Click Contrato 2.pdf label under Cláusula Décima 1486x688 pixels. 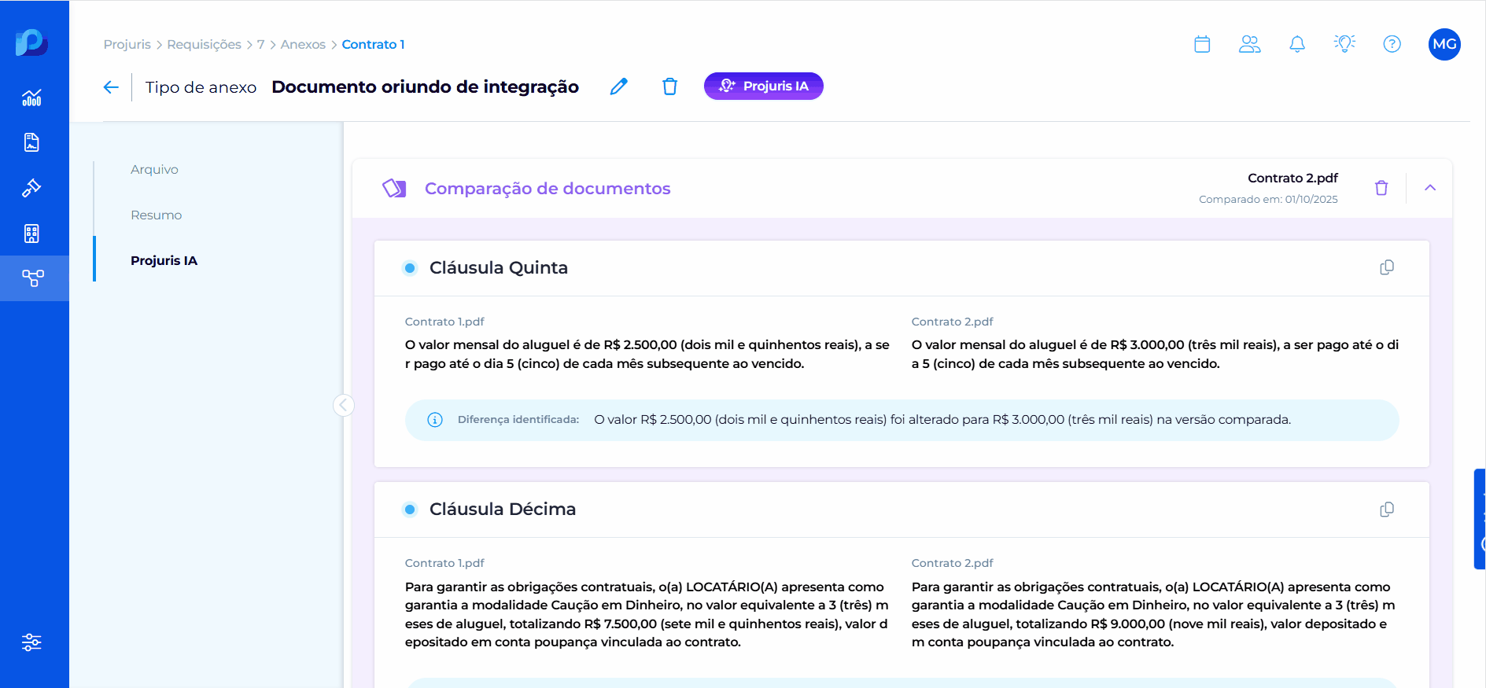coord(952,563)
